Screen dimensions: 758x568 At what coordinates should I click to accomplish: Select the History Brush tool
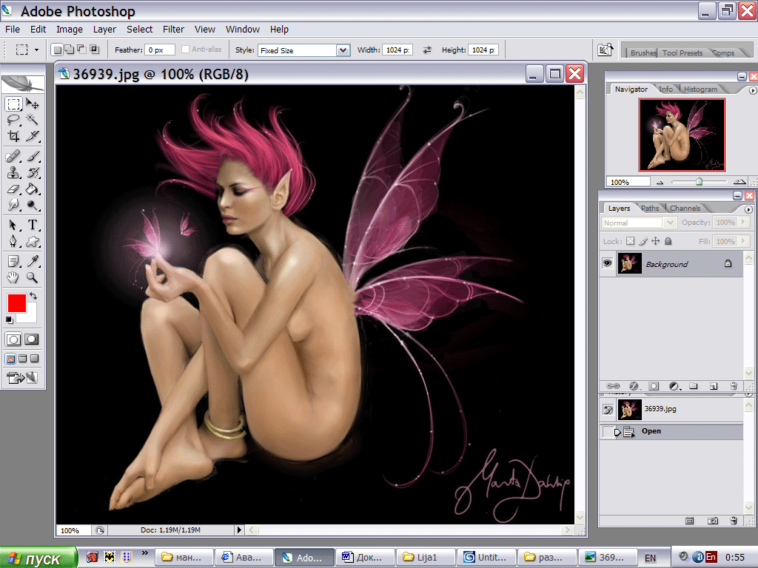click(33, 173)
